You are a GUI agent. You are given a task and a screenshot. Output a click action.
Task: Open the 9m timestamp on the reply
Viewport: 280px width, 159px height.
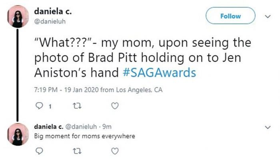[x=107, y=127]
